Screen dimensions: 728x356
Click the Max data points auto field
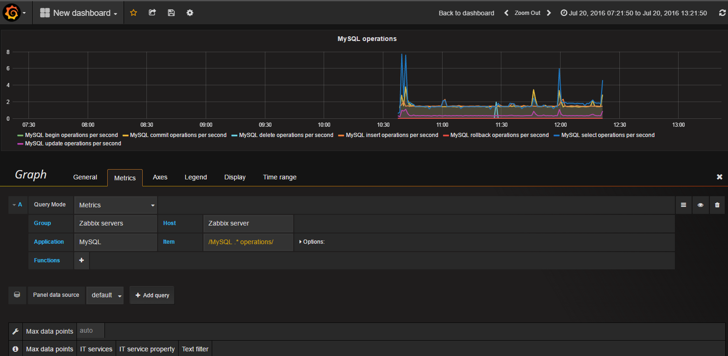point(90,331)
